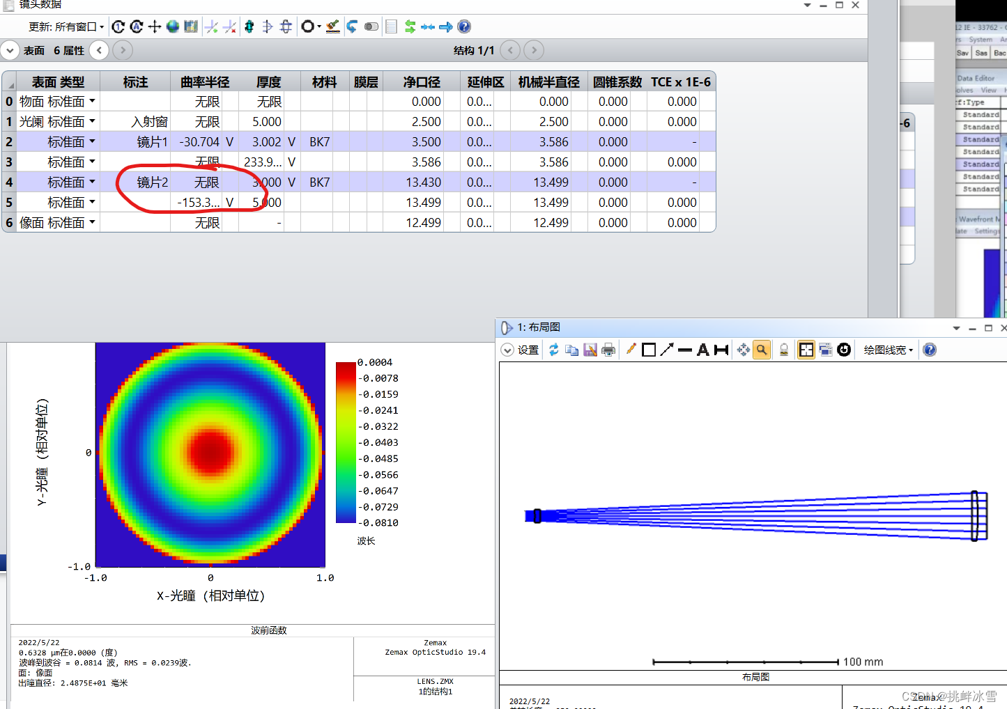Click the Sav button in the right panel
This screenshot has height=709, width=1007.
pyautogui.click(x=962, y=52)
